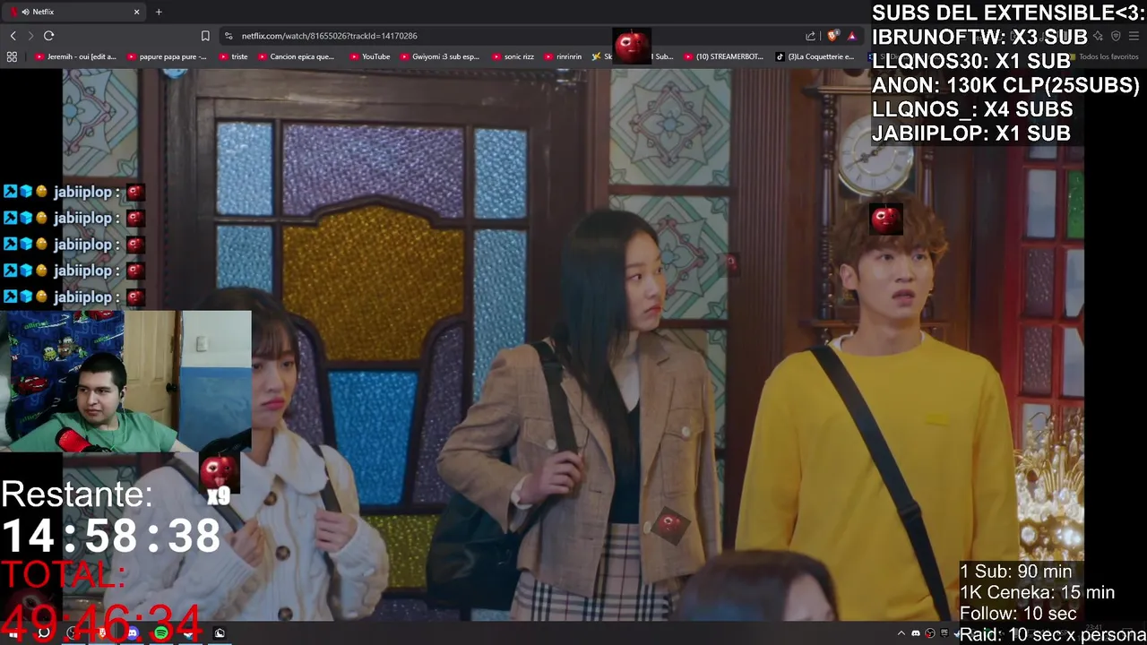Open Windows taskbar search
The height and width of the screenshot is (645, 1147).
pyautogui.click(x=43, y=633)
